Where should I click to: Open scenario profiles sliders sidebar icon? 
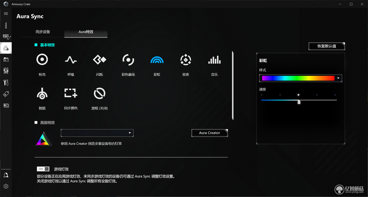tap(6, 71)
